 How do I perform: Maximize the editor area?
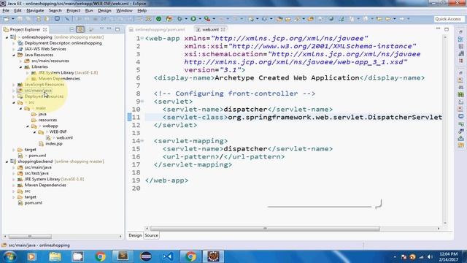click(447, 29)
